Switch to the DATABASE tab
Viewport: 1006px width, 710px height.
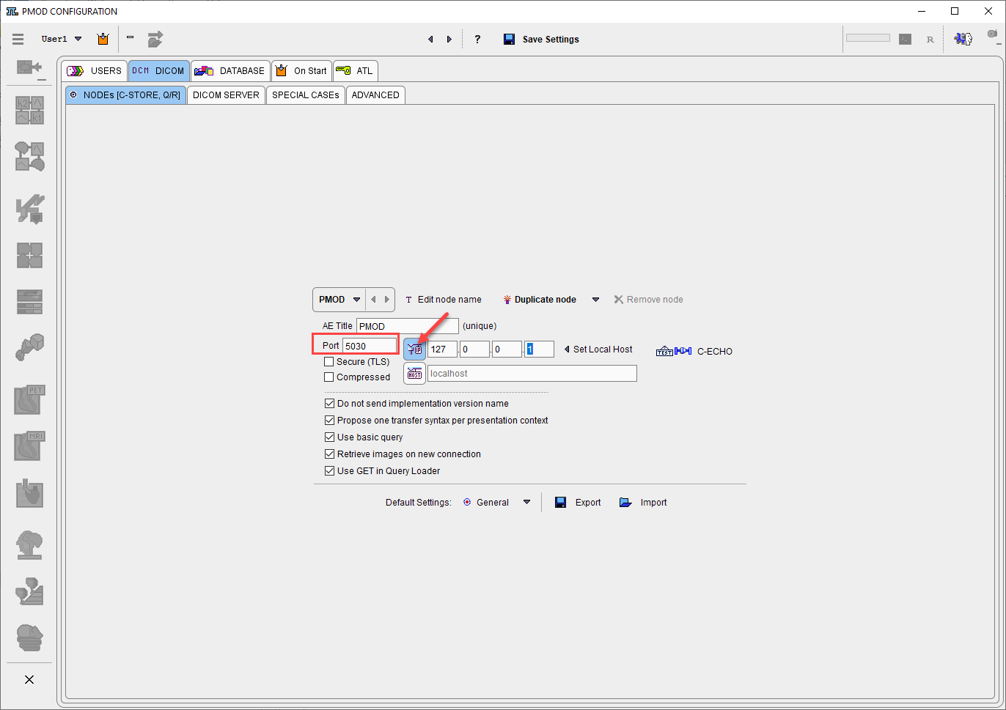[x=230, y=71]
